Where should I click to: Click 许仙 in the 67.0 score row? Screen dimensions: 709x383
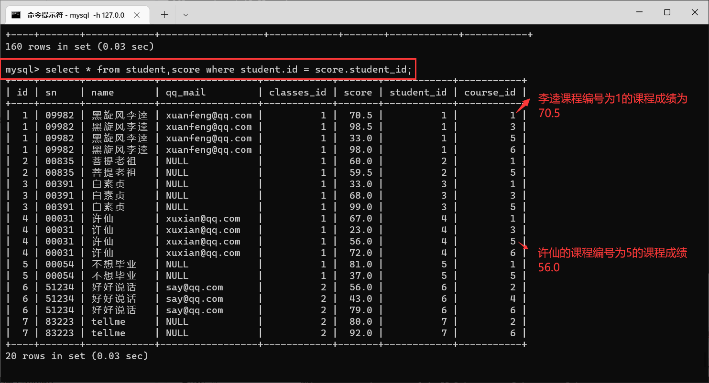click(x=102, y=218)
